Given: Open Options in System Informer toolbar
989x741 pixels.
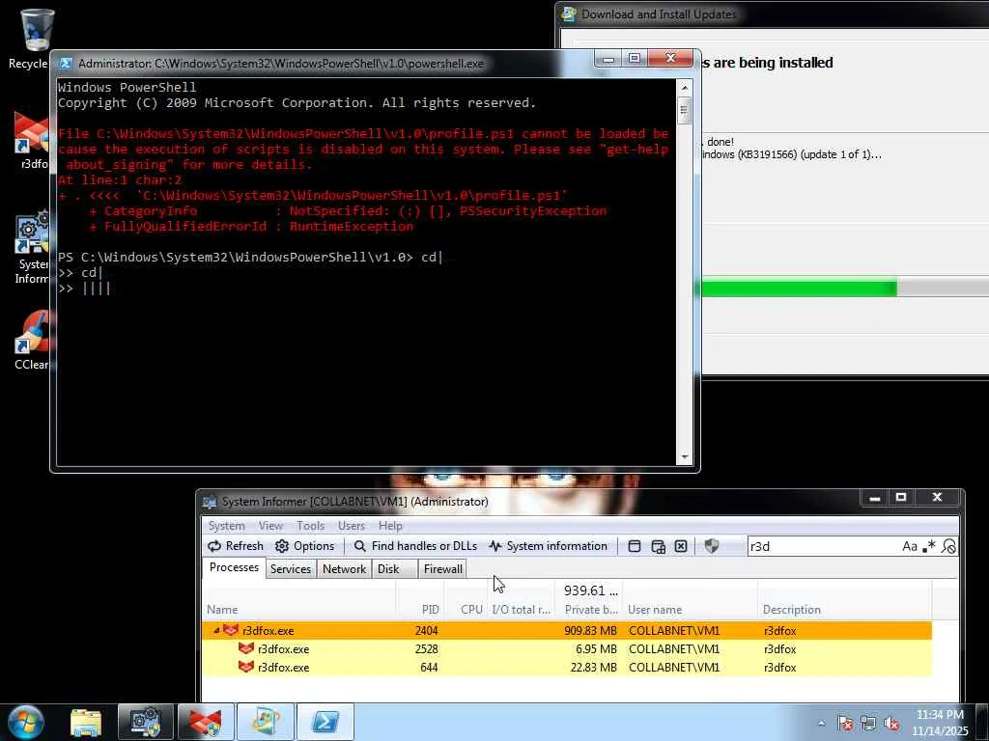Looking at the screenshot, I should click(305, 546).
